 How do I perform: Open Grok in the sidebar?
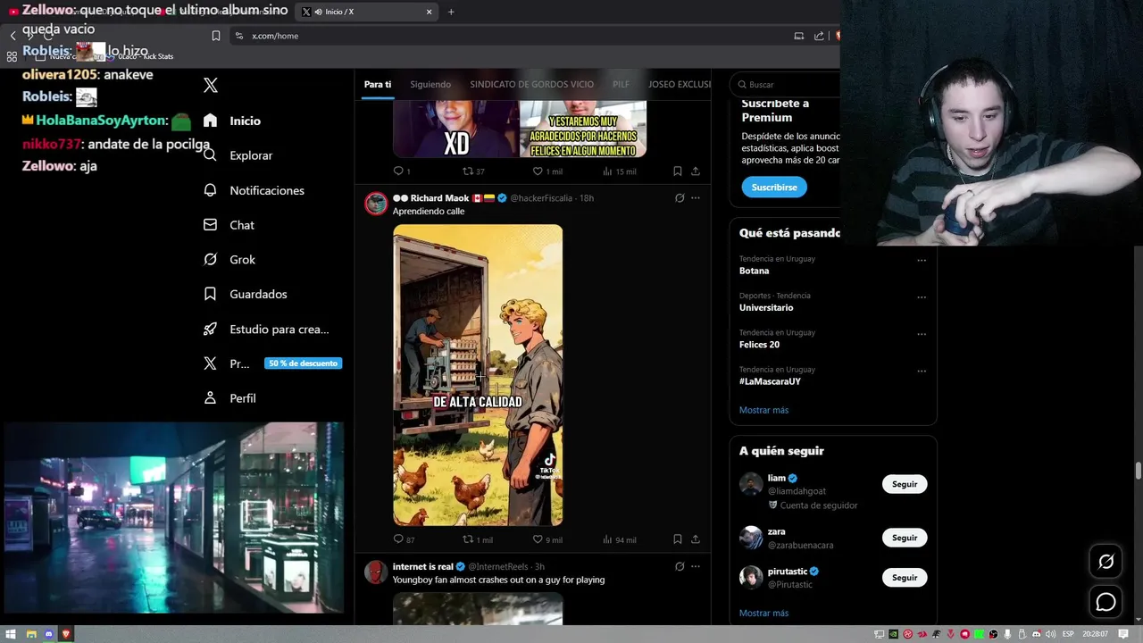coord(229,260)
